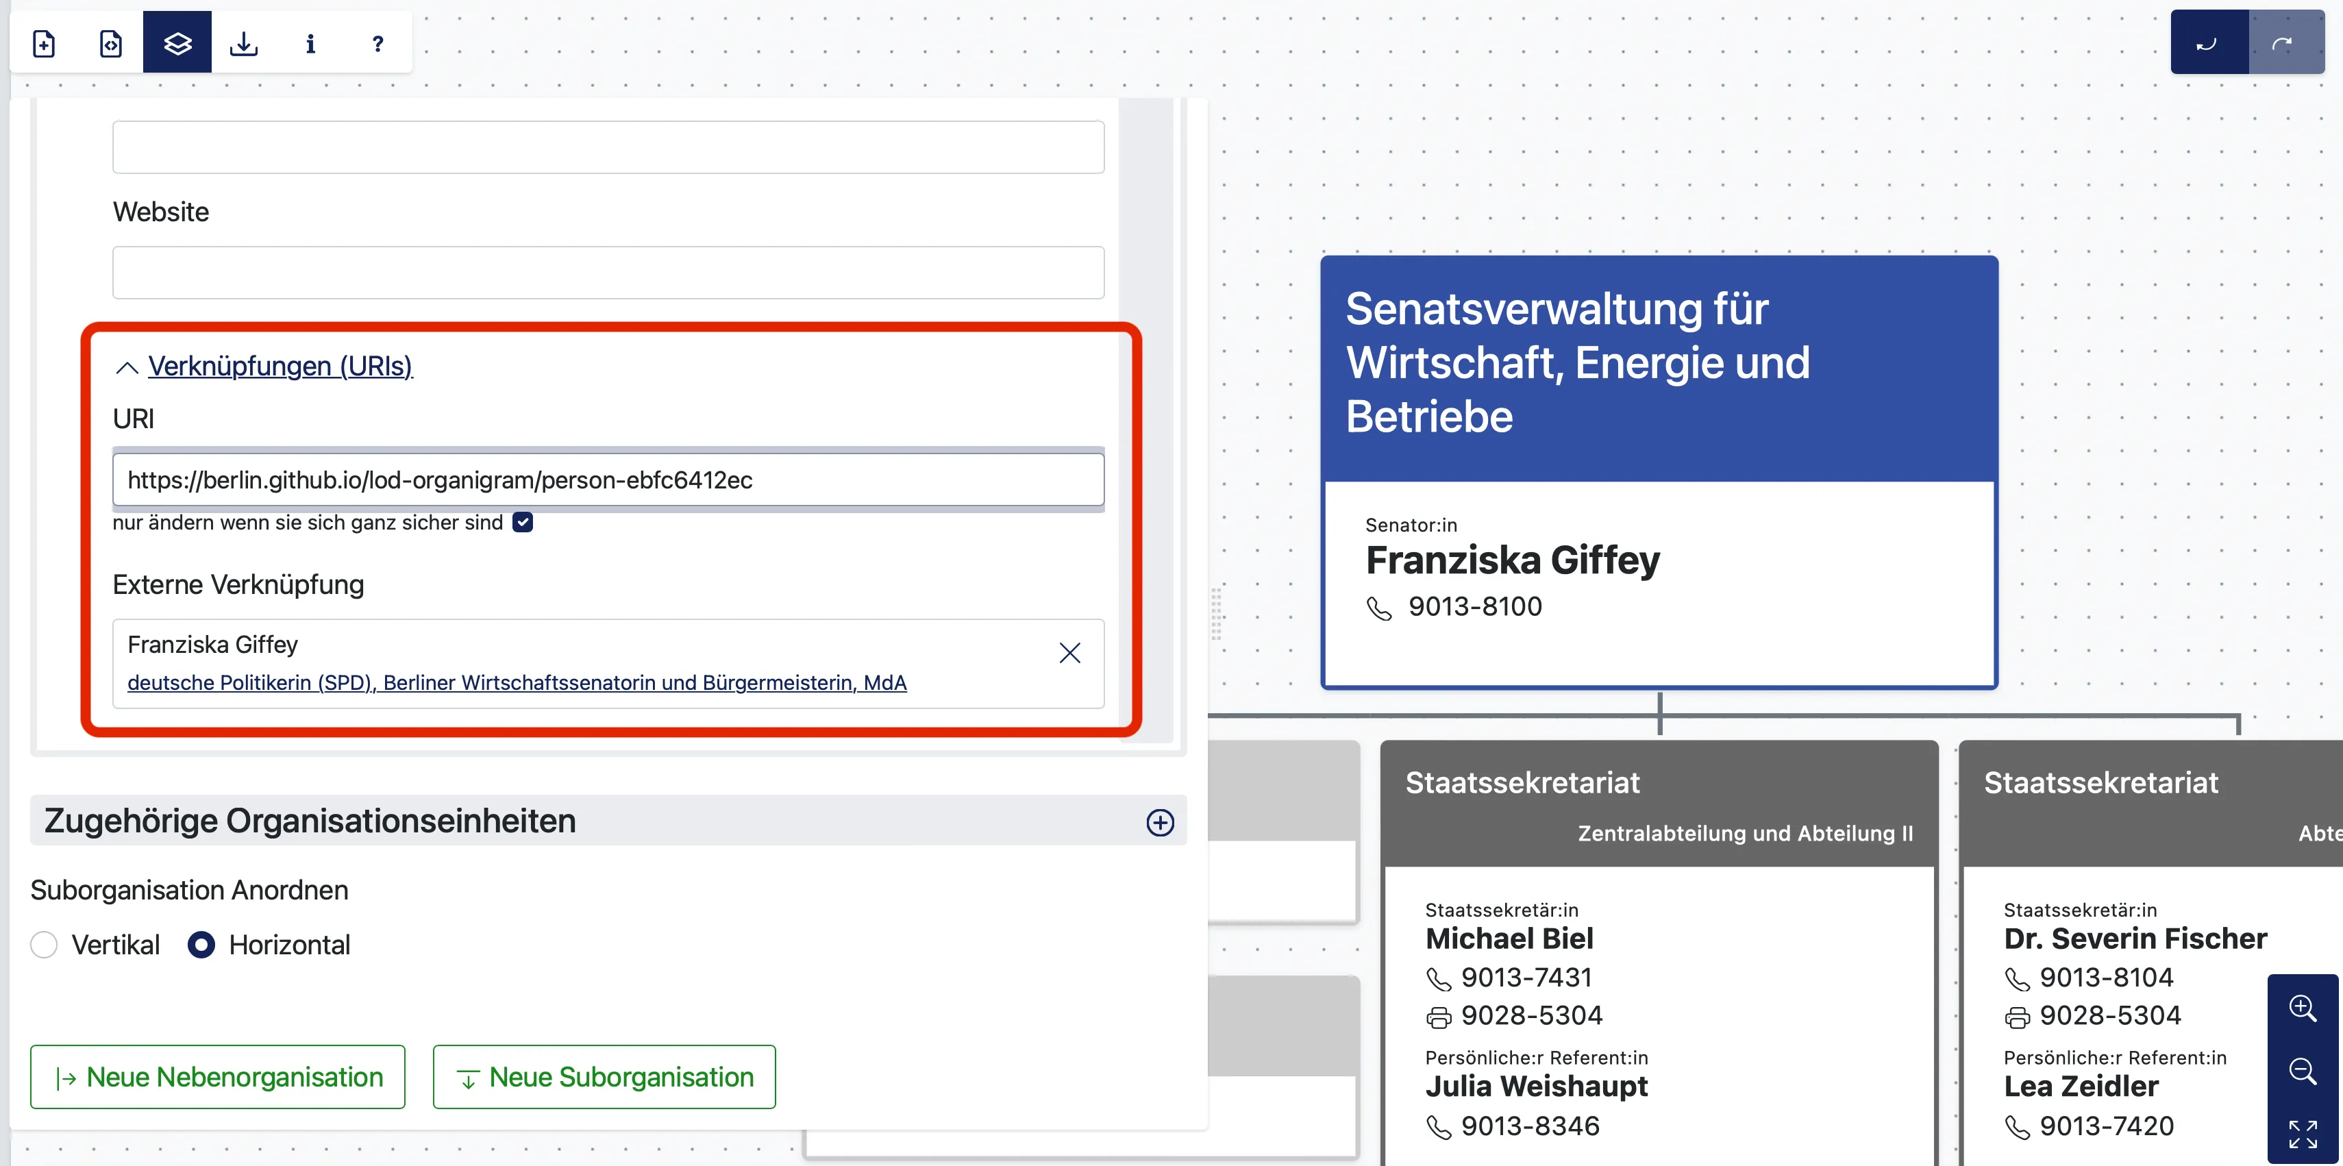The image size is (2343, 1166).
Task: Uncheck 'nur ändern wenn sie sich ganz sicher sind'
Action: point(522,521)
